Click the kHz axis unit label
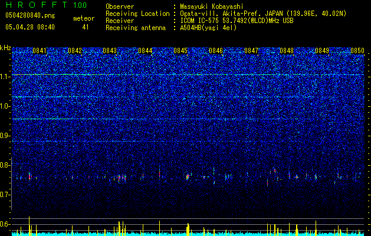The image size is (371, 236). tap(5, 48)
